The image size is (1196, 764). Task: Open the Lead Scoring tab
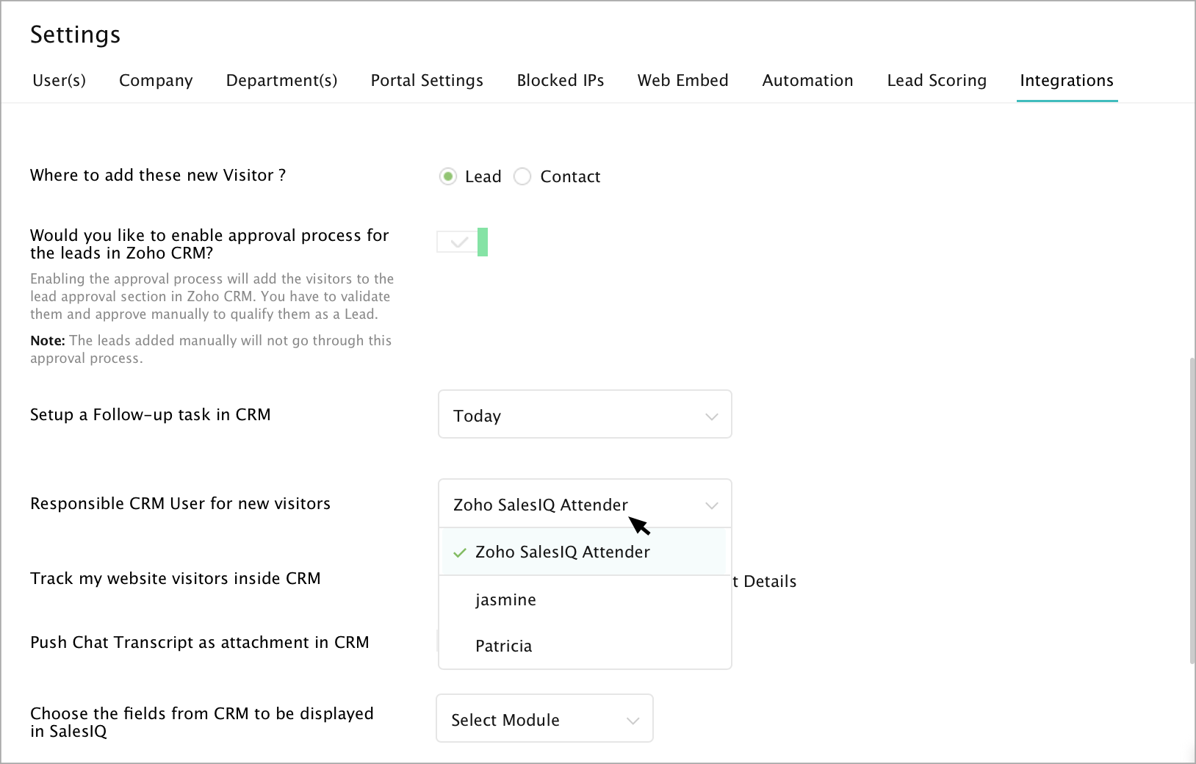(936, 80)
